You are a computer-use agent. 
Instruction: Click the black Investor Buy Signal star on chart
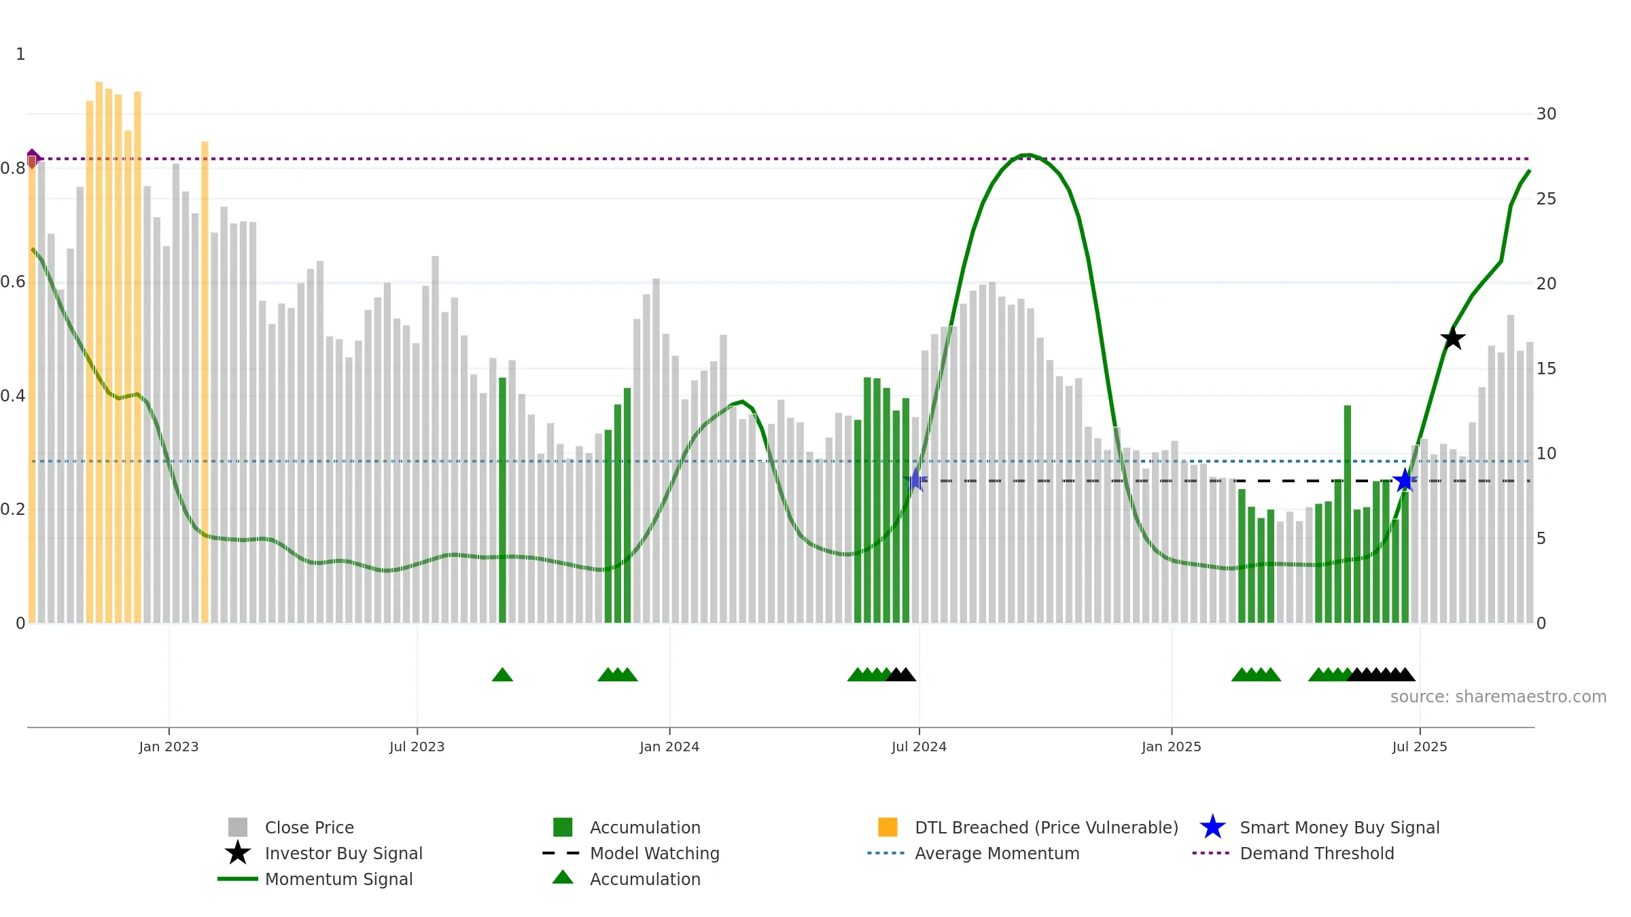pos(1453,338)
